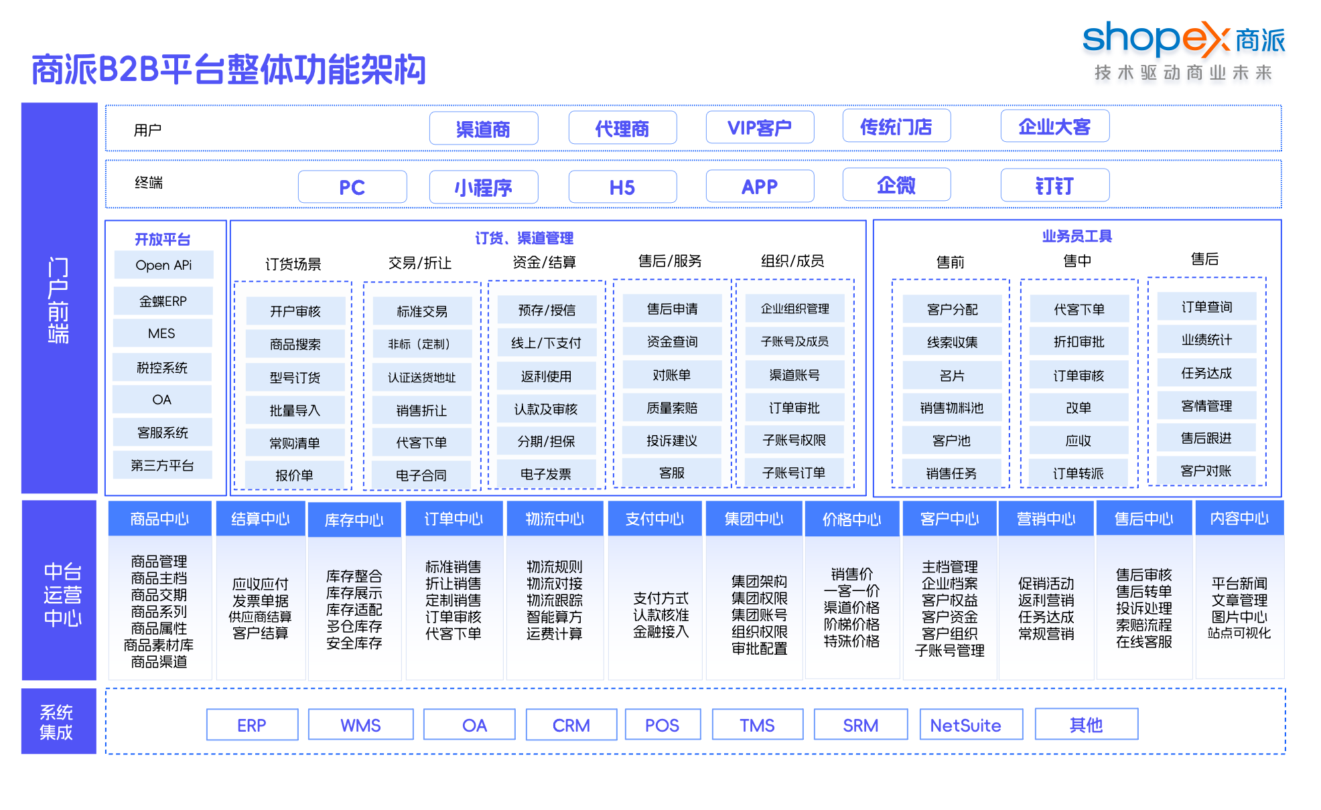Viewport: 1321px width, 810px height.
Task: Select the 门户前端 side panel
Action: [59, 299]
